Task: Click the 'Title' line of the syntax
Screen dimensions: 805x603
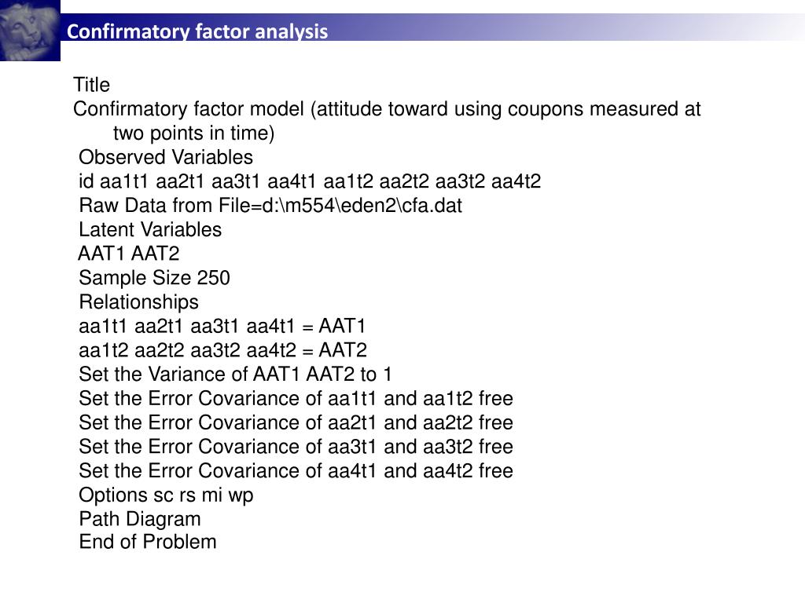Action: point(91,85)
